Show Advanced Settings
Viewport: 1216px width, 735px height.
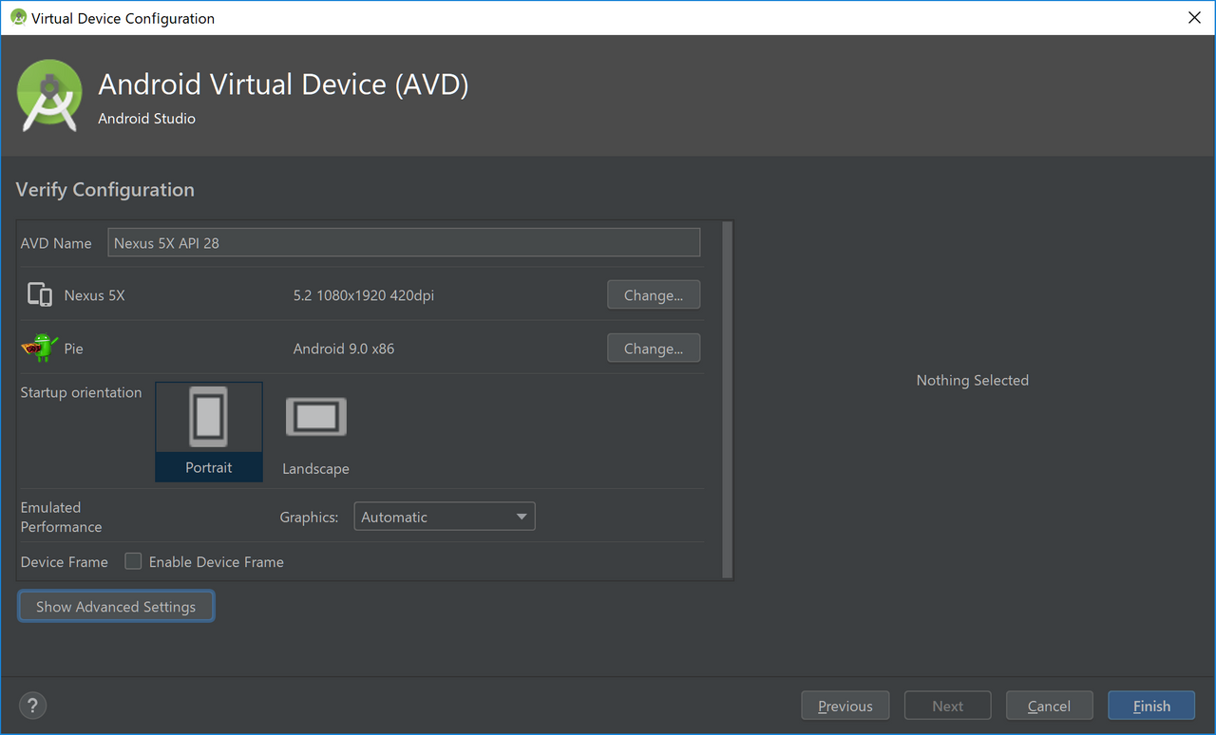(x=116, y=606)
